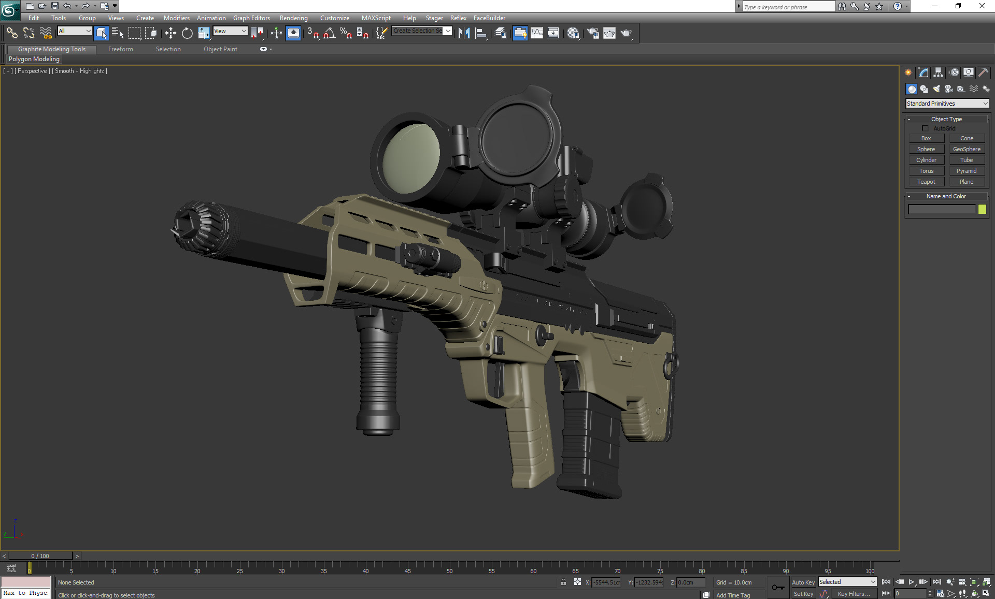The image size is (995, 599).
Task: Enable the AutoGrid checkbox
Action: [x=926, y=128]
